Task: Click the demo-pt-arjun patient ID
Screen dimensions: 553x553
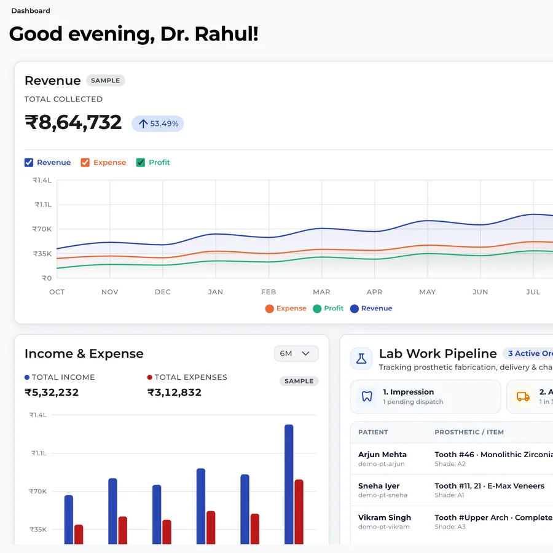Action: pos(381,464)
